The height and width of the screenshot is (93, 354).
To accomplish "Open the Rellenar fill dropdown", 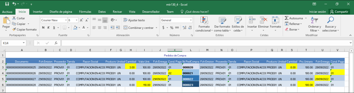I will click(293, 24).
